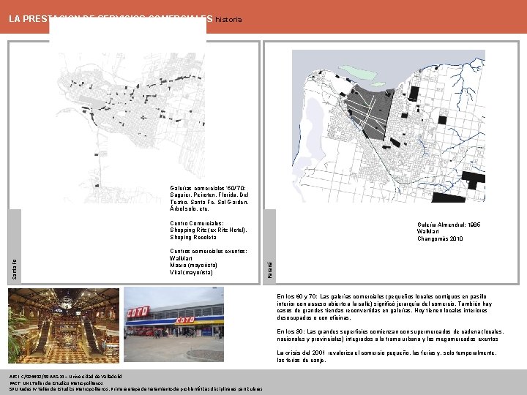Select the line "Saguier, Peiroten, Florida, Del"
This screenshot has width=527, height=395.
click(x=209, y=195)
